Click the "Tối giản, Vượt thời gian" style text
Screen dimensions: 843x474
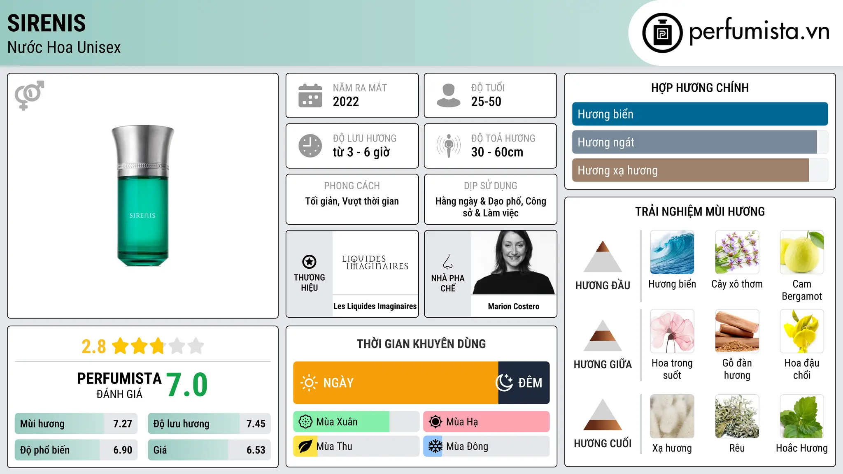click(352, 201)
